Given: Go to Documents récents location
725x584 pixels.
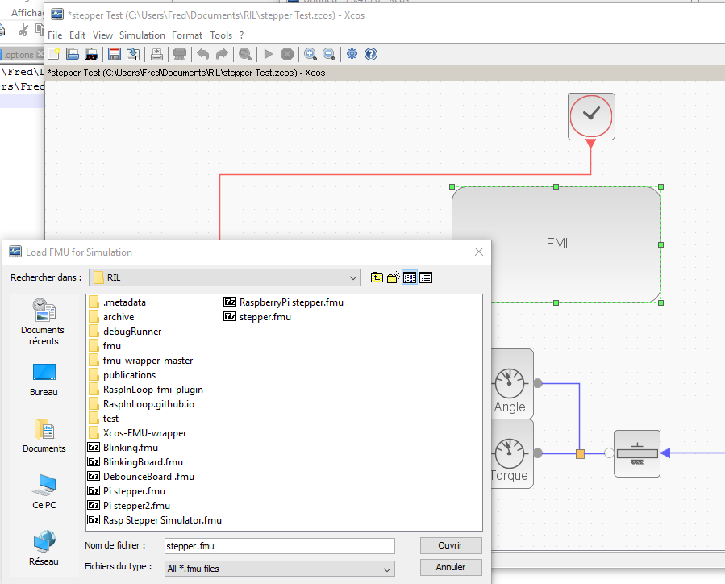Looking at the screenshot, I should pyautogui.click(x=43, y=323).
